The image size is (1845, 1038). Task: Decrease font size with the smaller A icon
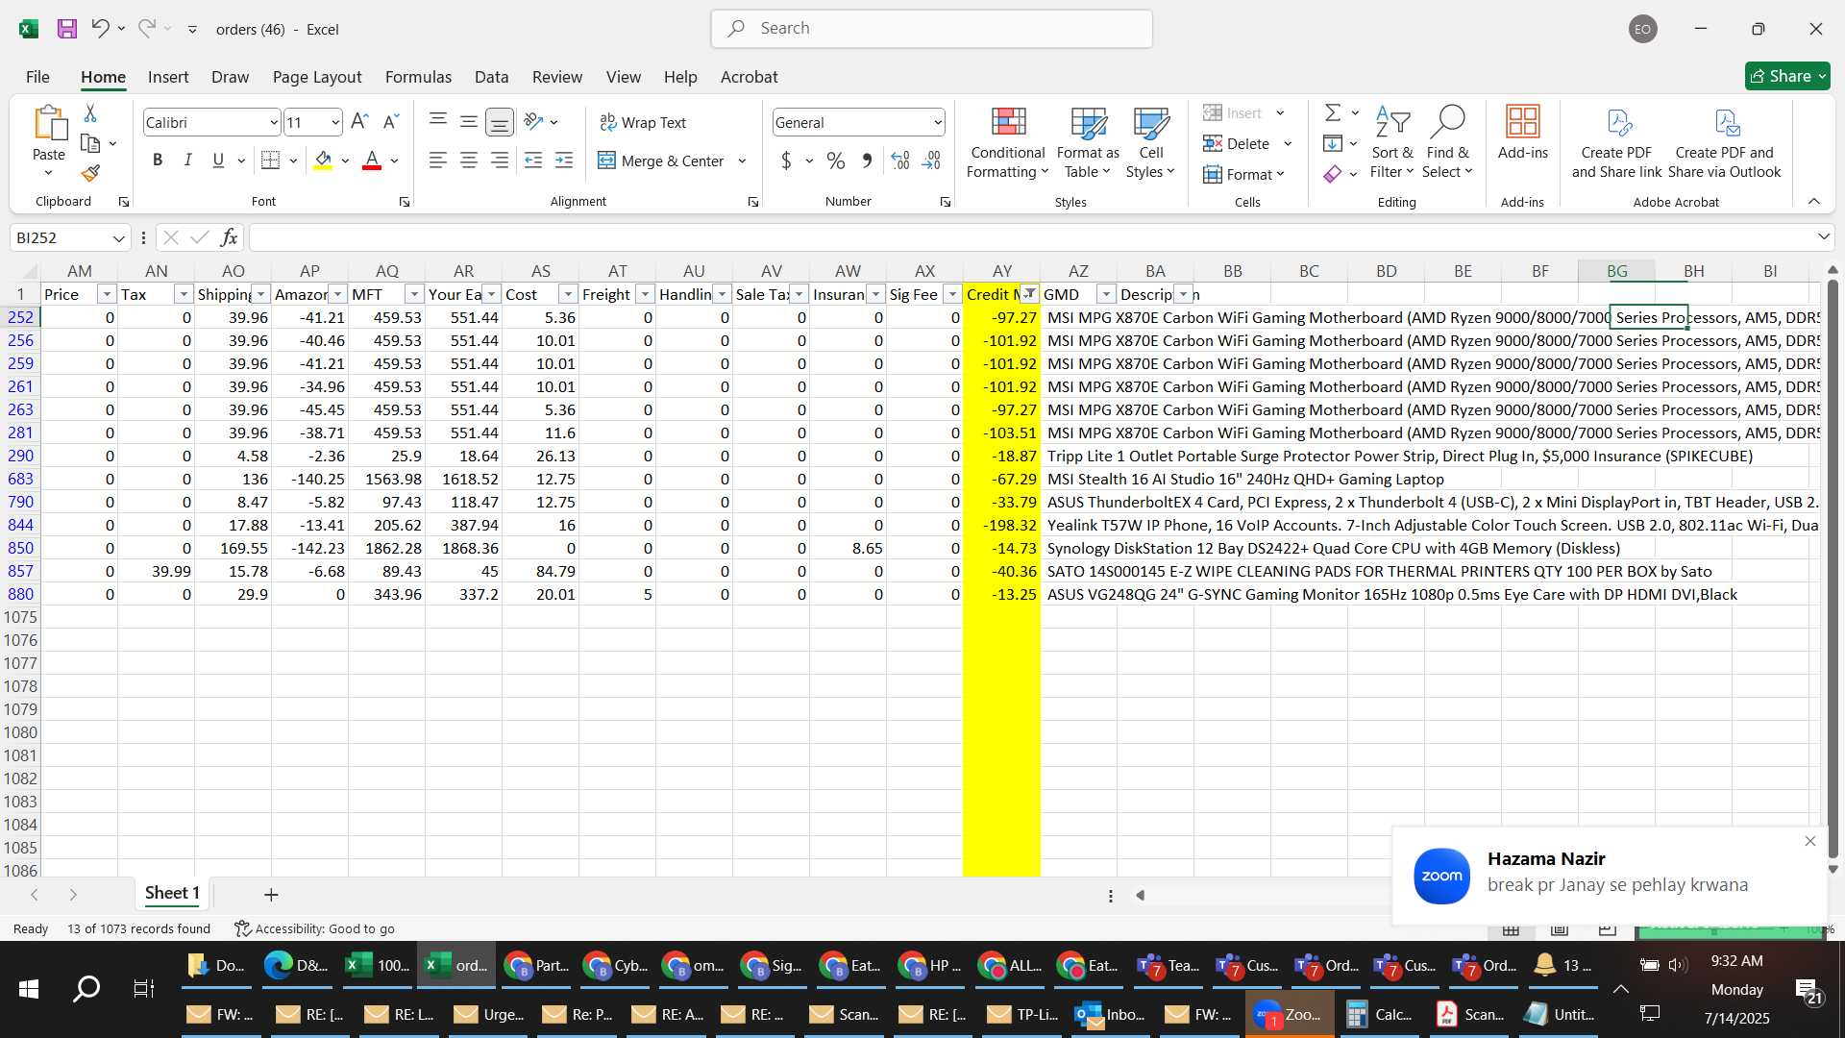click(390, 122)
